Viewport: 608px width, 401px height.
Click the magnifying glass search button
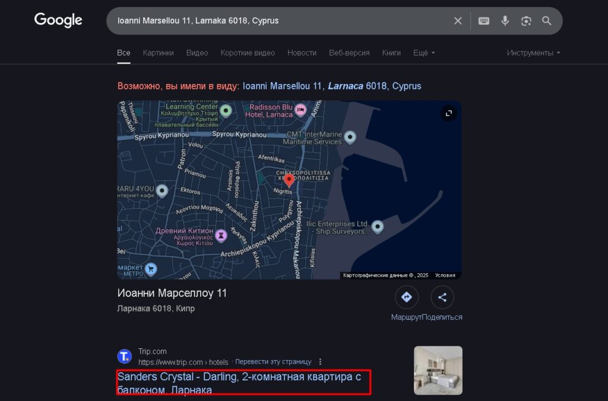tap(547, 21)
